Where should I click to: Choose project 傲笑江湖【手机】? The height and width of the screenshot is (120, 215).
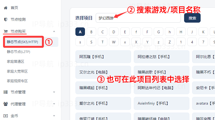(x=103, y=116)
